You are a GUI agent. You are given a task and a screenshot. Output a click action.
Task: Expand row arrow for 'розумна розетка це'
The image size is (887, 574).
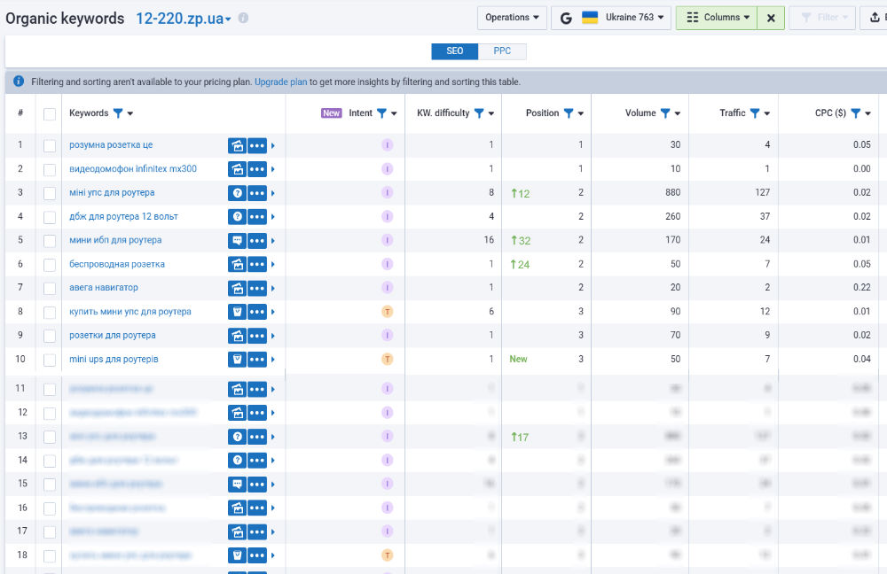coord(272,146)
